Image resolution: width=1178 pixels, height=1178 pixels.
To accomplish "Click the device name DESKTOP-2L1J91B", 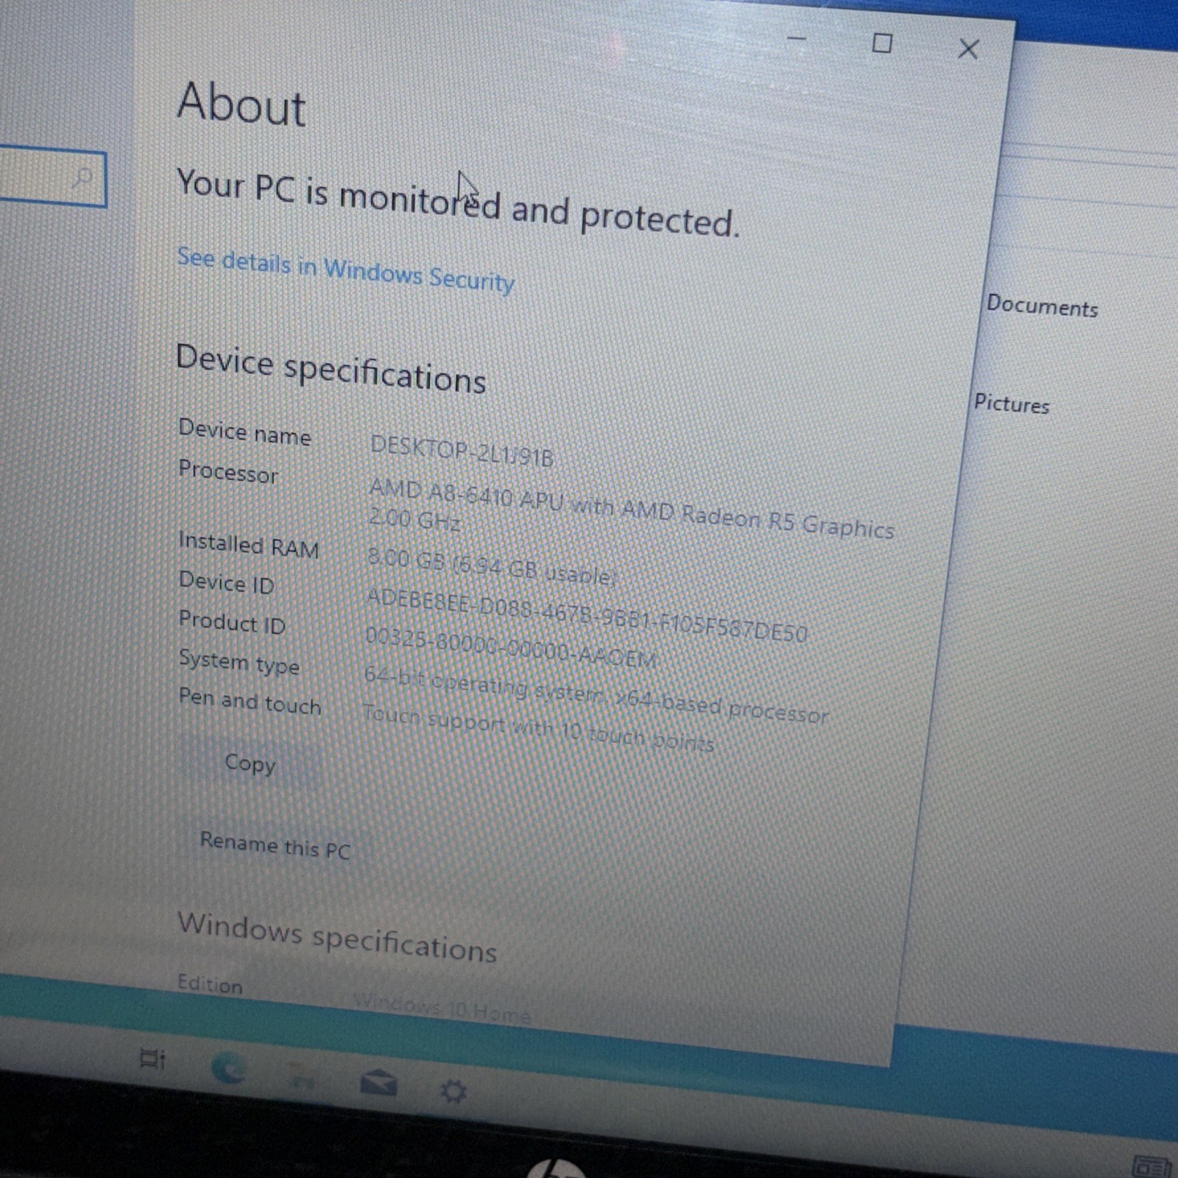I will click(462, 451).
